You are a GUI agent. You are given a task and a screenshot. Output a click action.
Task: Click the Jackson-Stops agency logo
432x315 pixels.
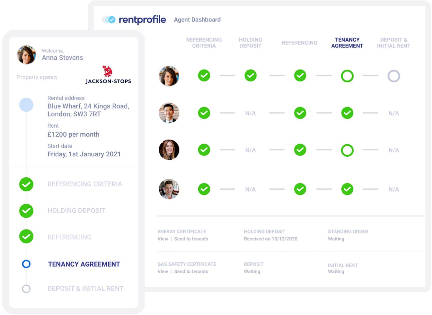(108, 74)
